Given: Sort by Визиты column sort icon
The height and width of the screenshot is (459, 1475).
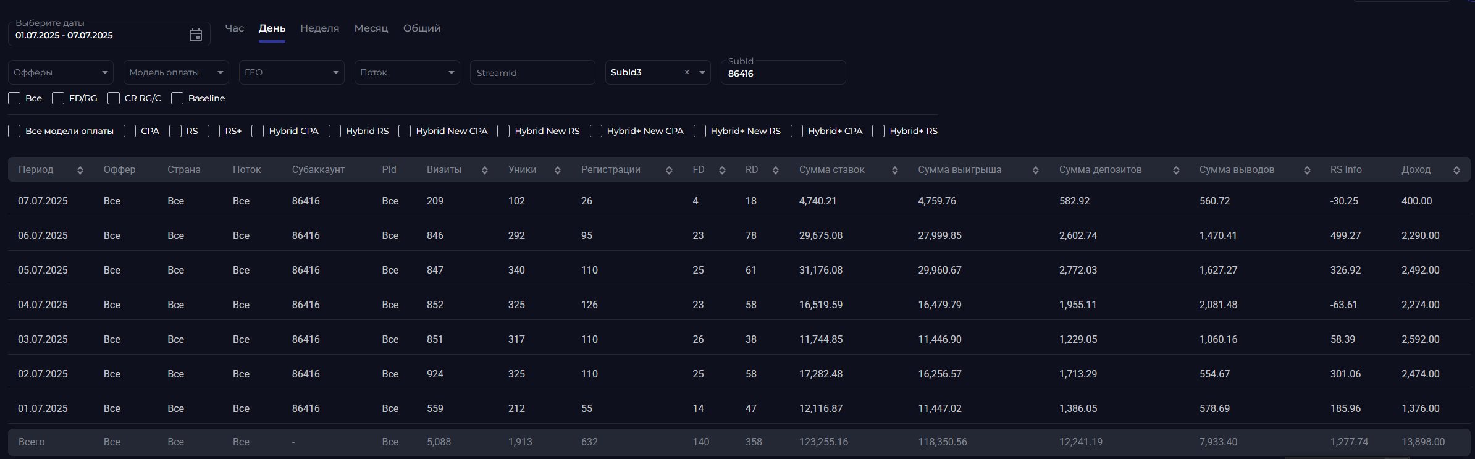Looking at the screenshot, I should tap(485, 170).
